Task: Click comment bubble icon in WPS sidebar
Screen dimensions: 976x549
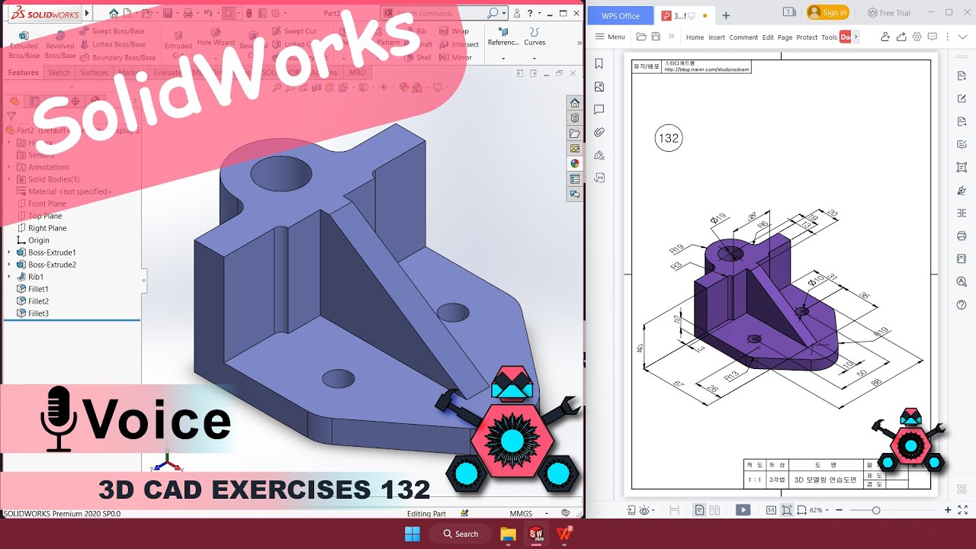Action: (x=599, y=110)
